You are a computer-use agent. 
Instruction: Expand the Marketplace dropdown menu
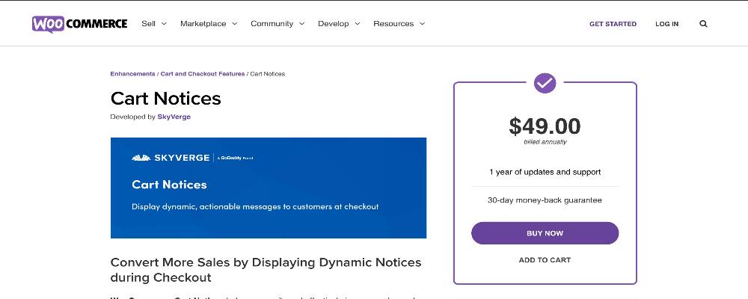pyautogui.click(x=209, y=24)
